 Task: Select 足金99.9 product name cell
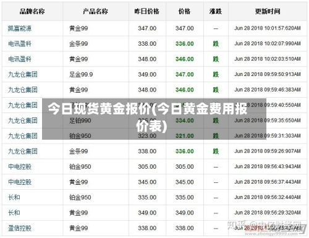click(81, 74)
